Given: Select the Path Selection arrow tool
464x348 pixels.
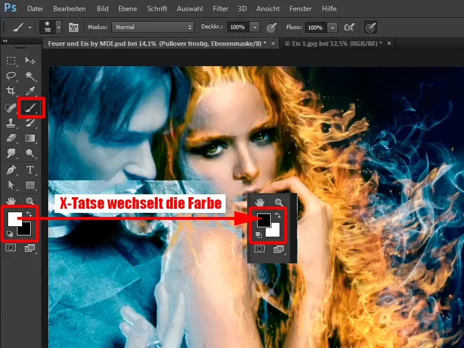Looking at the screenshot, I should (11, 185).
